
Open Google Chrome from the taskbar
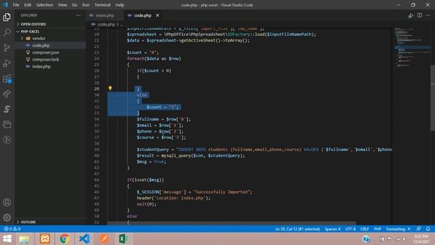[x=65, y=239]
